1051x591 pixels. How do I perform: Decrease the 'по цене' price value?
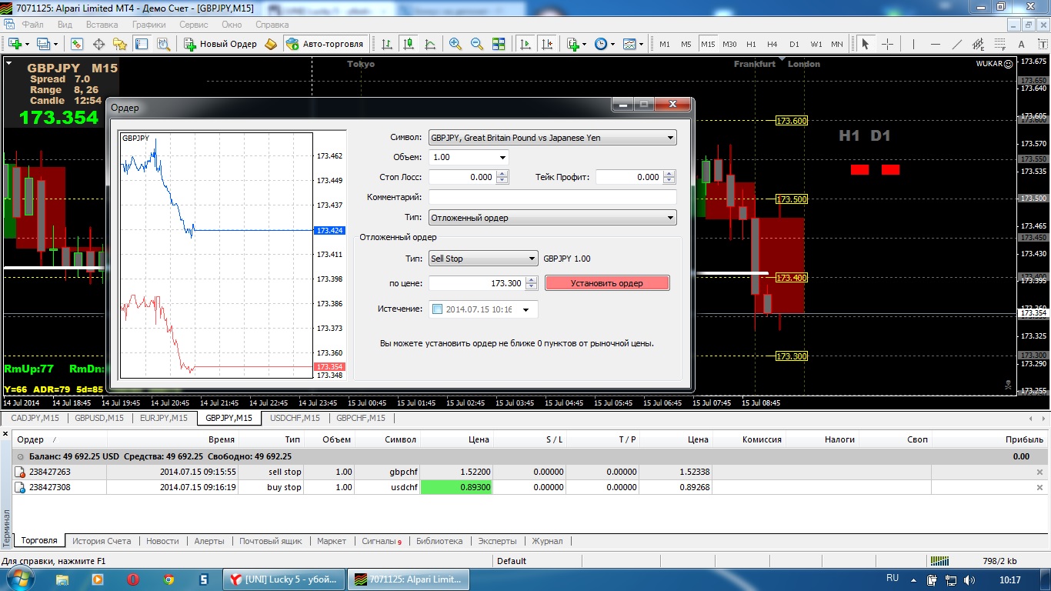click(532, 287)
